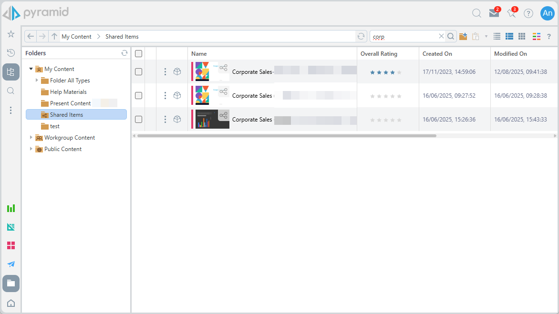Check the first Corporate Sales item checkbox
The height and width of the screenshot is (314, 559).
[x=138, y=72]
